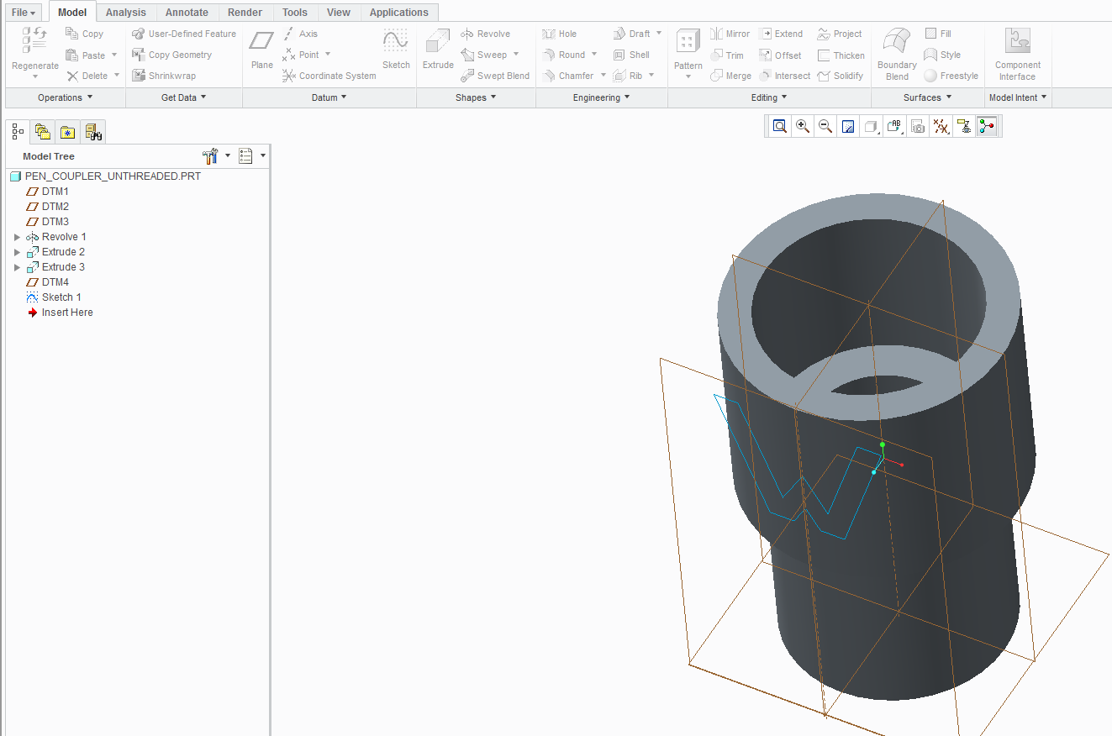The image size is (1112, 736).
Task: Open the Operations group dropdown
Action: coord(66,97)
